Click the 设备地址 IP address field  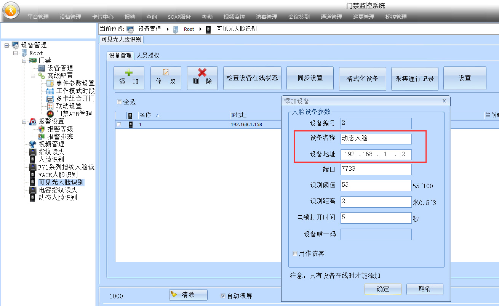[x=376, y=154]
